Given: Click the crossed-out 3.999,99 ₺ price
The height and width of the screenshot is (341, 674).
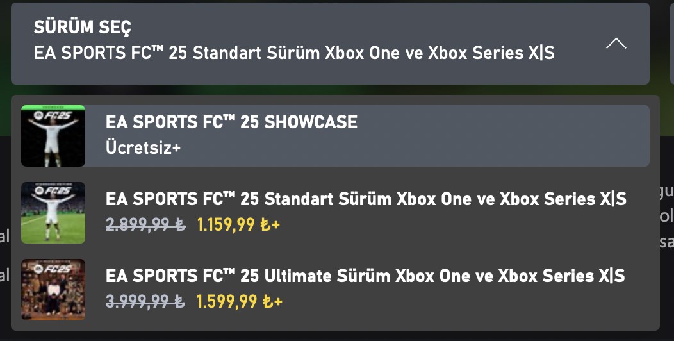Looking at the screenshot, I should coord(145,302).
